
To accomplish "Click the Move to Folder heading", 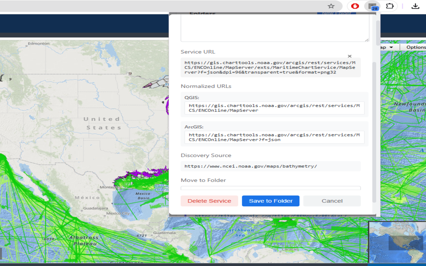I will pyautogui.click(x=203, y=180).
